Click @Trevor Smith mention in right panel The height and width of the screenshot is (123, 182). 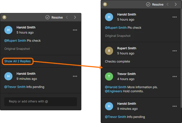pyautogui.click(x=115, y=117)
